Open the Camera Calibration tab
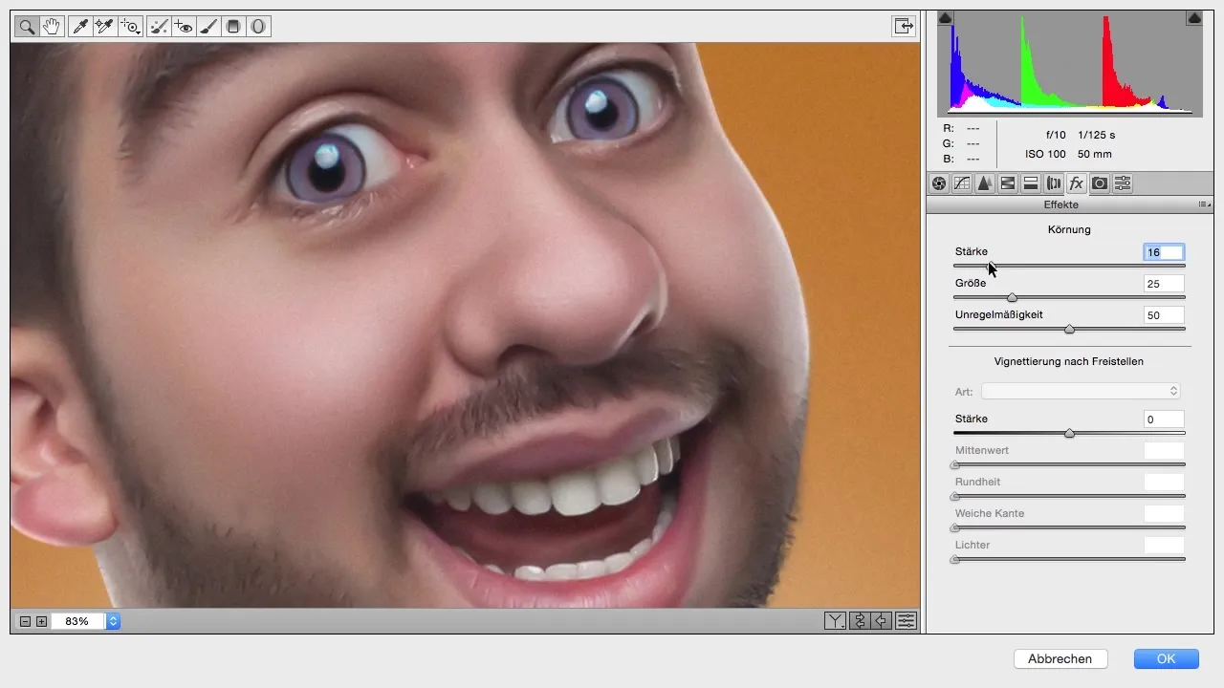 coord(1100,183)
